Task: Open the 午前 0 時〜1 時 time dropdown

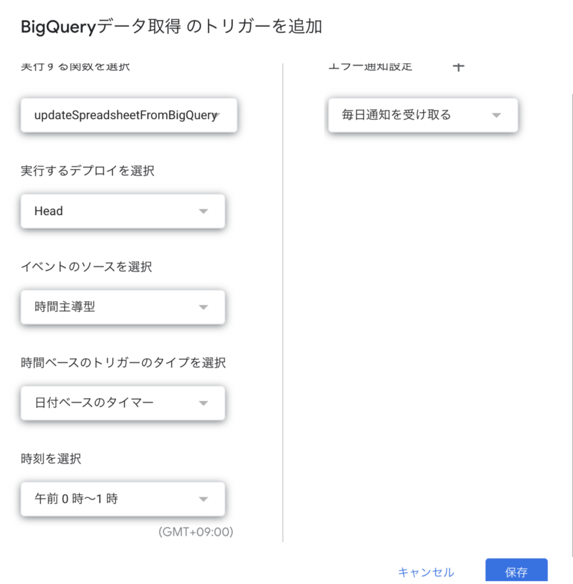Action: (x=123, y=499)
